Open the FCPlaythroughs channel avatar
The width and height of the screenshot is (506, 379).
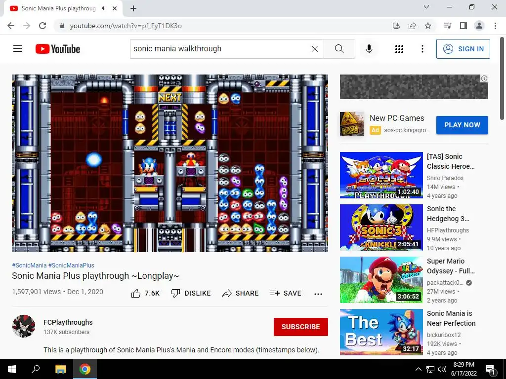24,326
